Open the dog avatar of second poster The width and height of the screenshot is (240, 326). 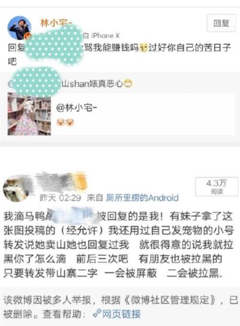click(16, 189)
